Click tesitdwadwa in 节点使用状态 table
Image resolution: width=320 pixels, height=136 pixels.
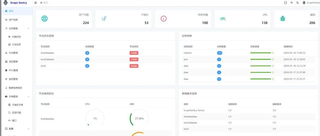tap(47, 119)
